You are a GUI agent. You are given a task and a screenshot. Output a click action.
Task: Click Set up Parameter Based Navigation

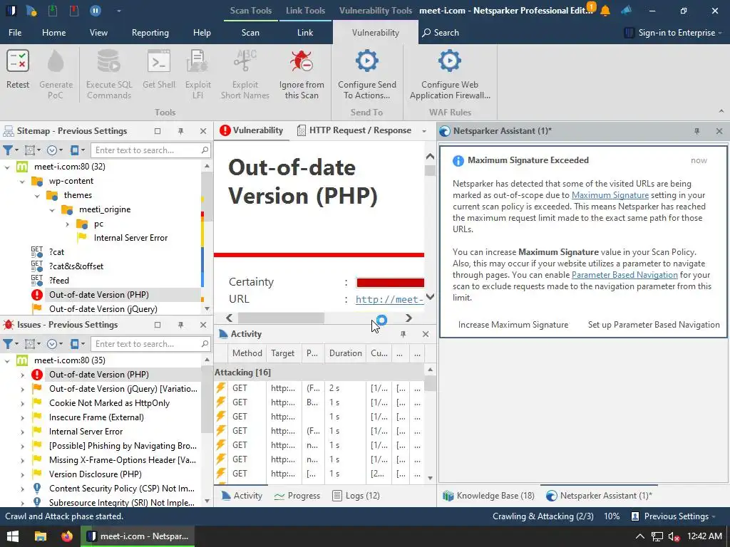(x=654, y=325)
